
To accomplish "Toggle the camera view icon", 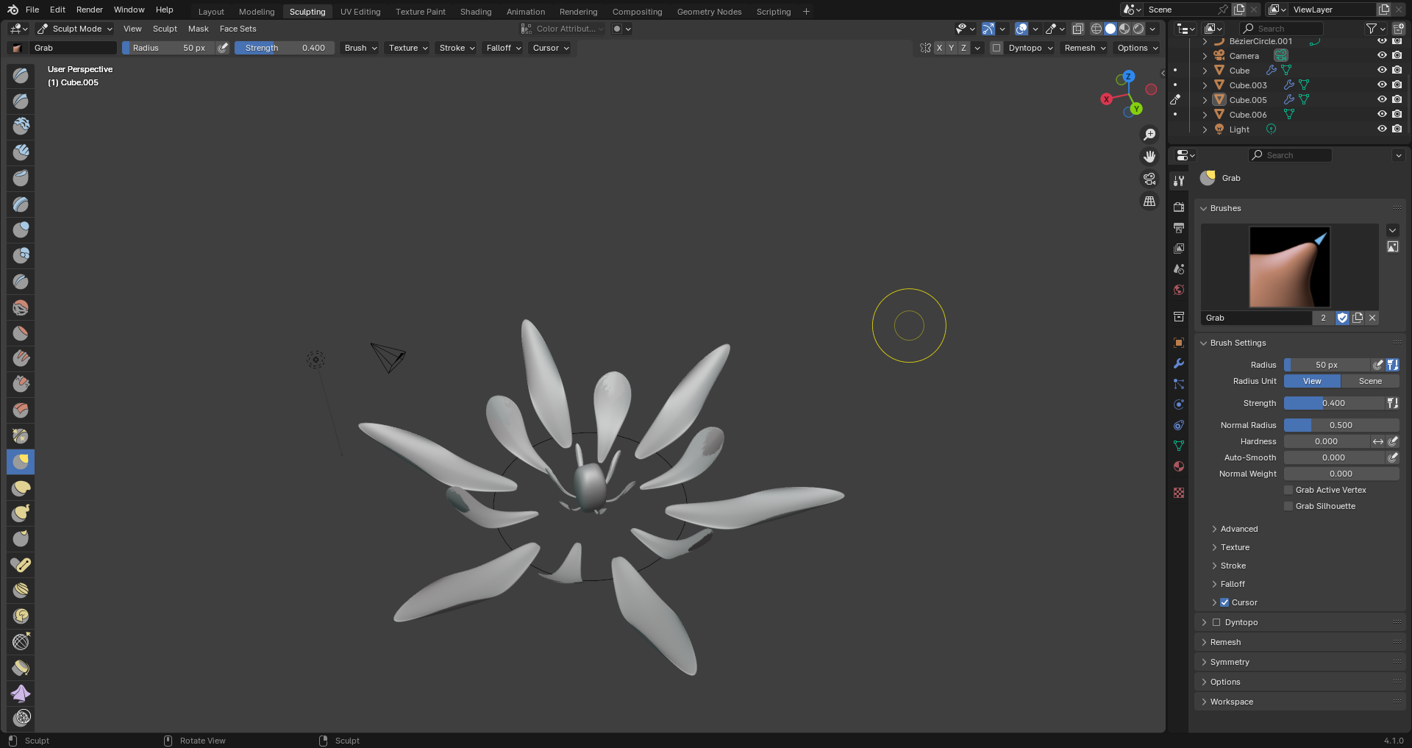I will 1149,179.
